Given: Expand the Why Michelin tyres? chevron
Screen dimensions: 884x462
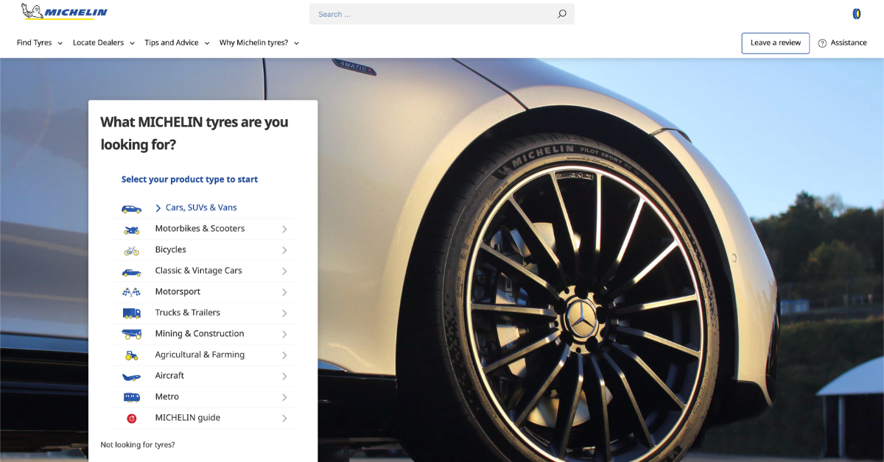Looking at the screenshot, I should pos(296,43).
